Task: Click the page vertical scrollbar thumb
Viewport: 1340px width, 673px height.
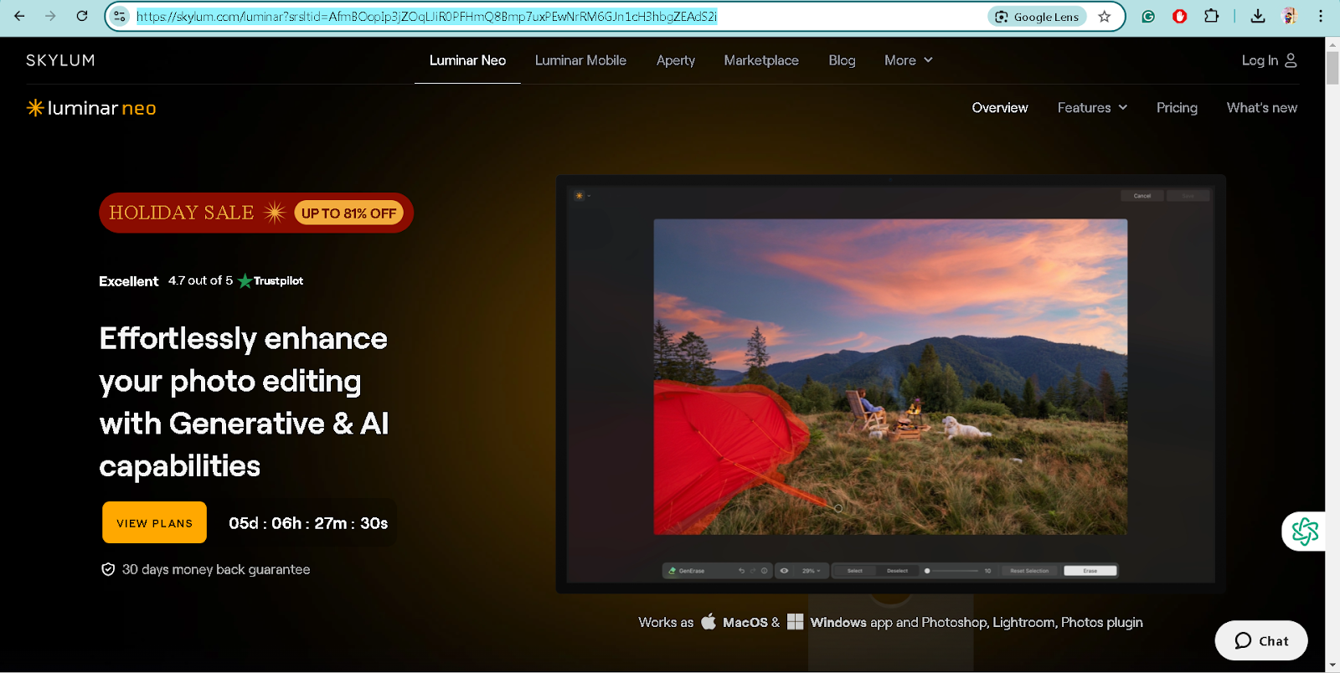Action: (1332, 67)
